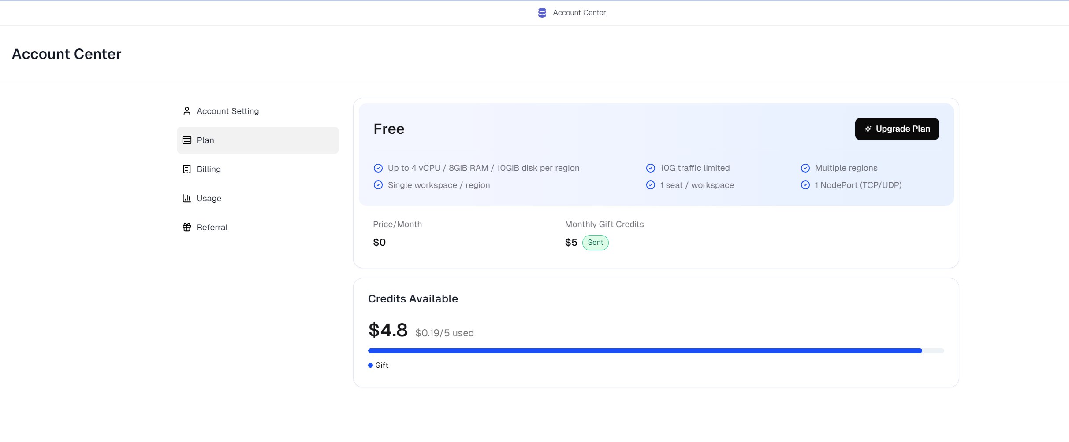Click the $5 gift credit value

571,243
